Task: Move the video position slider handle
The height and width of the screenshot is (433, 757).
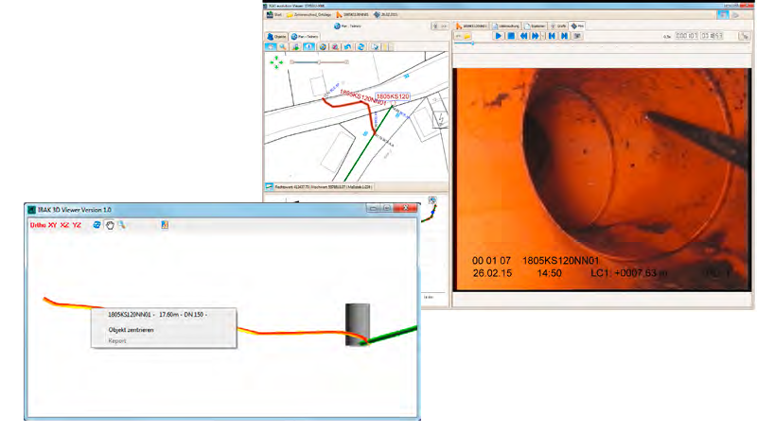Action: click(472, 43)
